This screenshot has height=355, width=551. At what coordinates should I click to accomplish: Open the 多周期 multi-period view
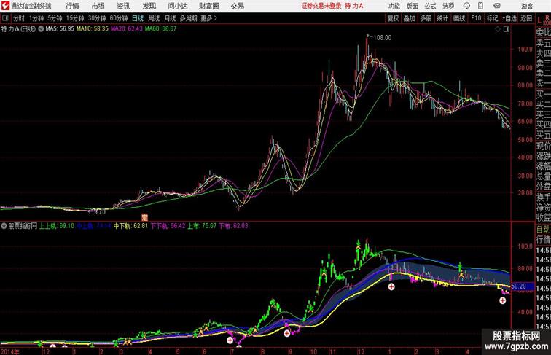(188, 18)
